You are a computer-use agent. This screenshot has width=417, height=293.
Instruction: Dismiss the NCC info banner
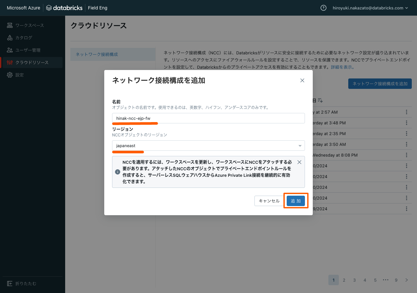tap(299, 162)
